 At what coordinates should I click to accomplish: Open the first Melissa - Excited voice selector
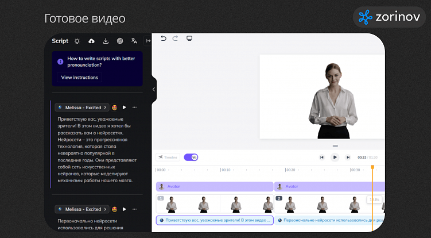coord(82,108)
